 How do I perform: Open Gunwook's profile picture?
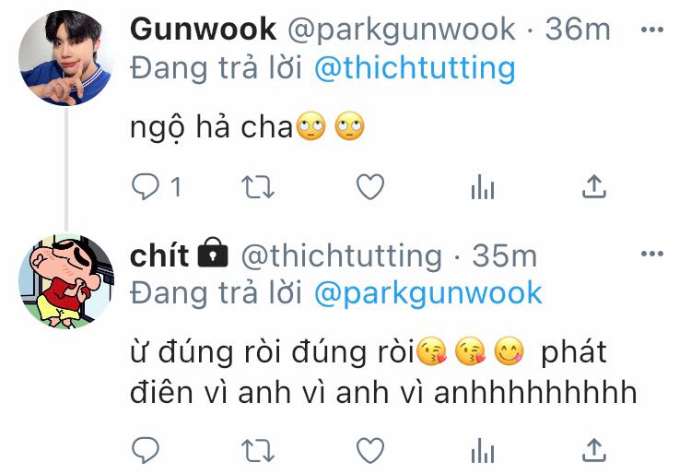(66, 58)
